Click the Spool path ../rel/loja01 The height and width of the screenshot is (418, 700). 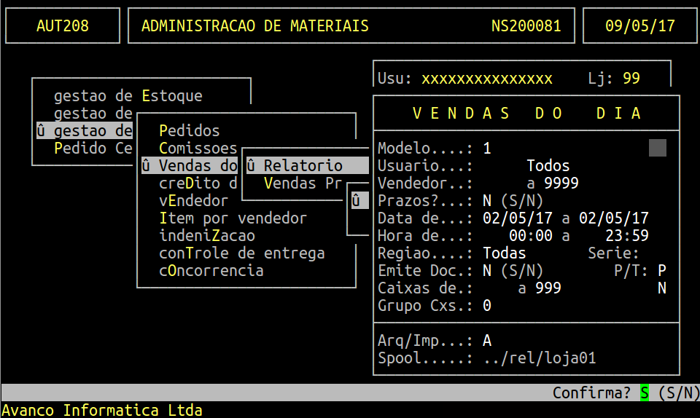[540, 358]
